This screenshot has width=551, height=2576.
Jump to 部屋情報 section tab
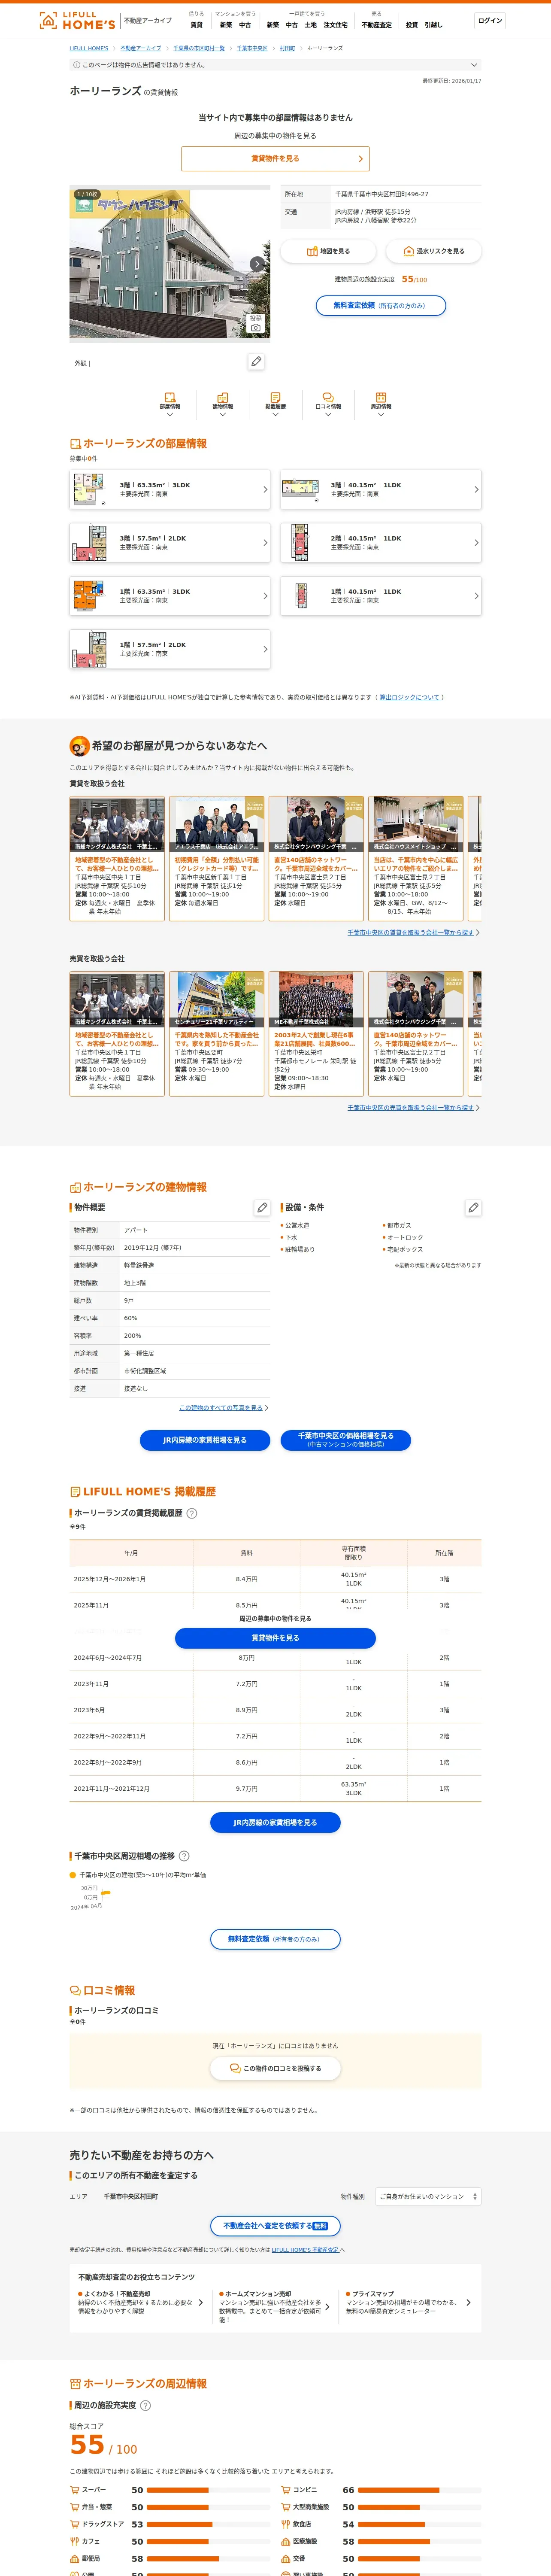(x=170, y=404)
